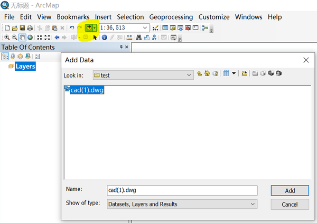This screenshot has height=223, width=317.
Task: Go to Home folder in Add Data
Action: (x=207, y=73)
